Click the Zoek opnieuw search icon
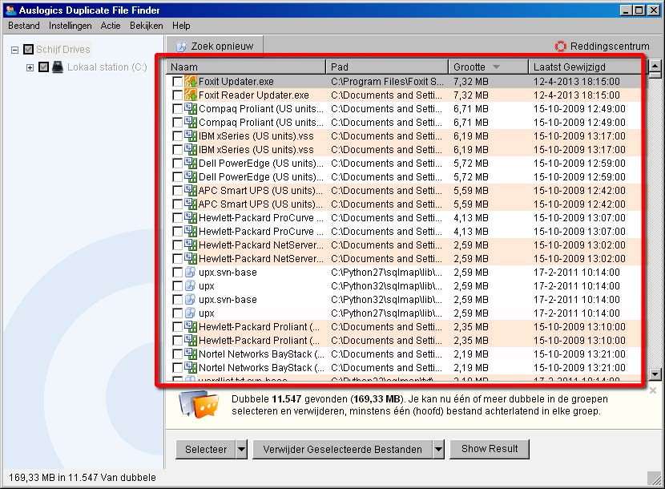This screenshot has height=489, width=665. click(x=181, y=46)
